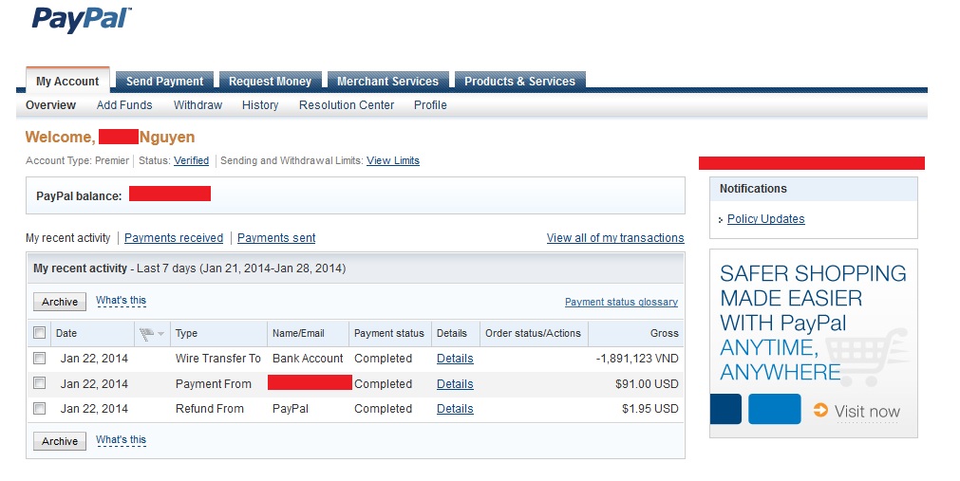This screenshot has height=481, width=960.
Task: Open the Payment status glossary link
Action: 621,302
